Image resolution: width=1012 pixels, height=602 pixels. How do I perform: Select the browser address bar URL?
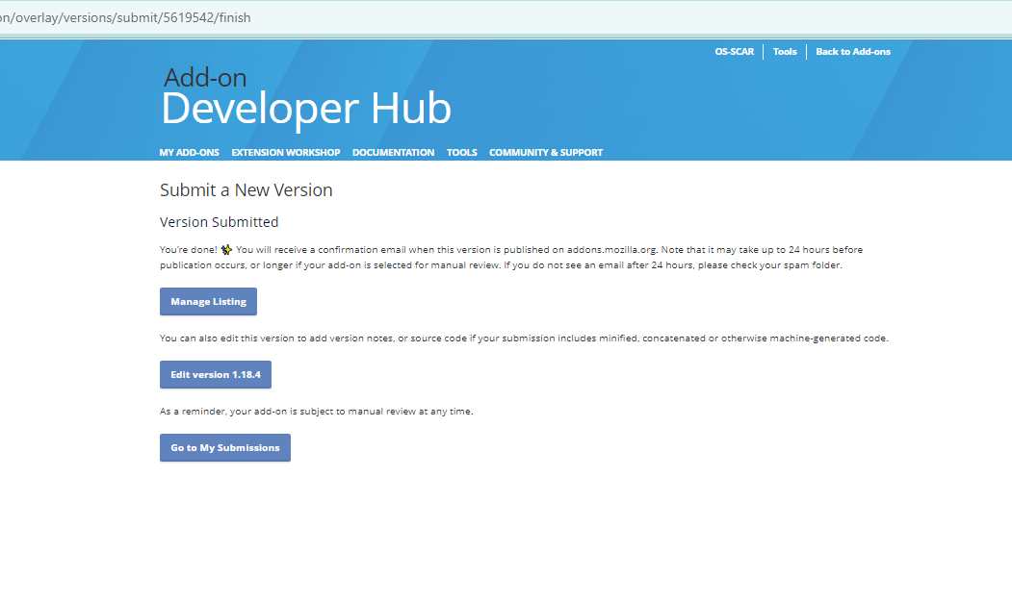(x=125, y=16)
